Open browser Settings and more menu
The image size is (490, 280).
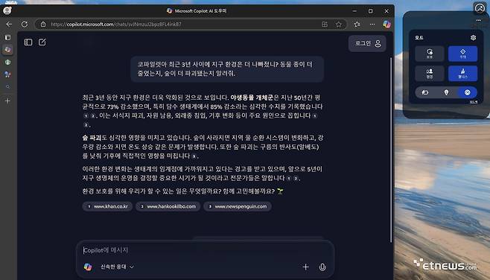[372, 24]
